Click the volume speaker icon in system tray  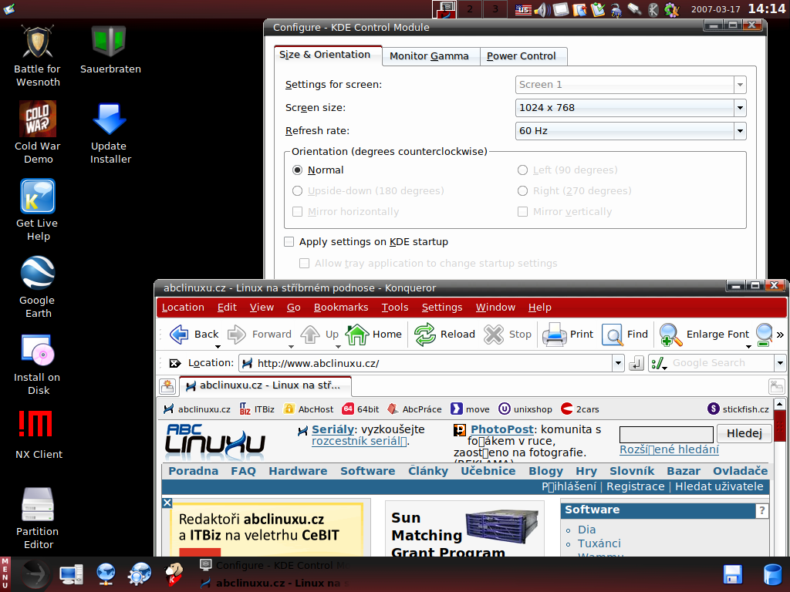[x=542, y=9]
